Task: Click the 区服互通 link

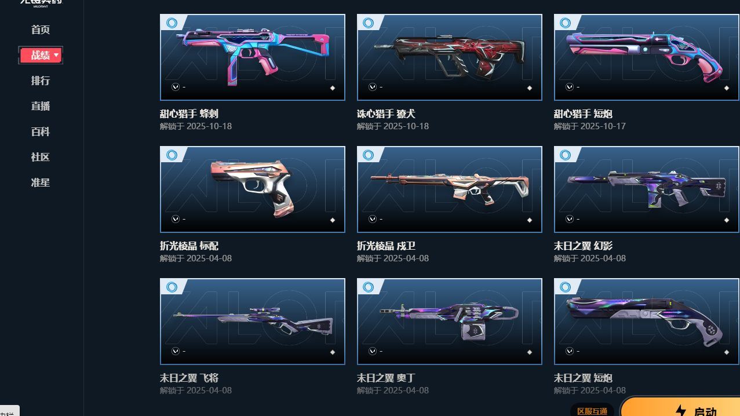Action: click(592, 411)
